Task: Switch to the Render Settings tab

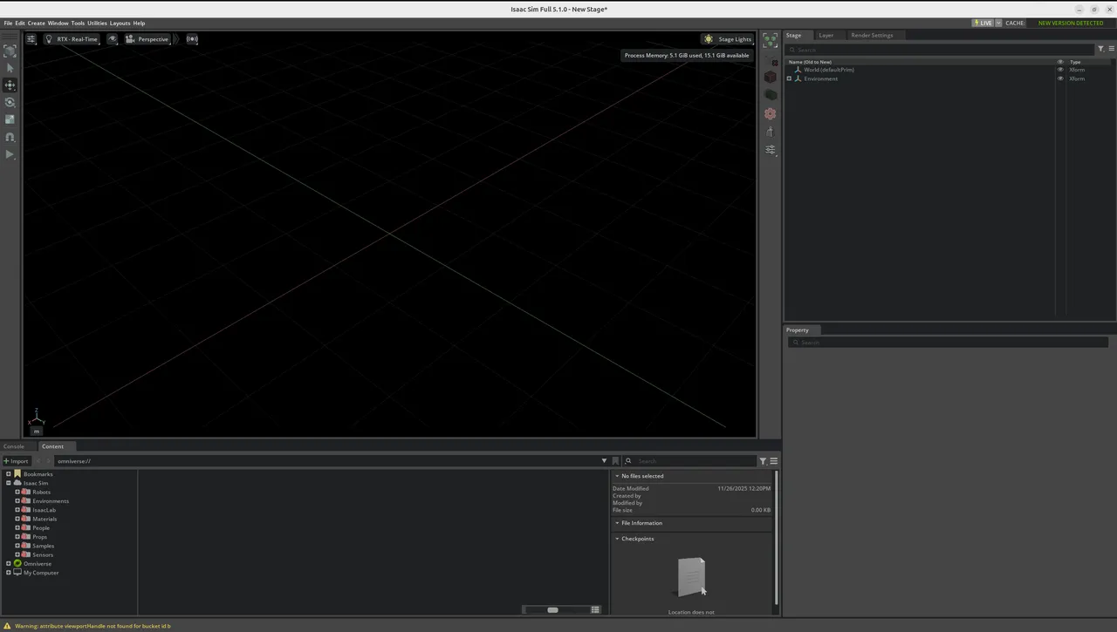Action: [871, 36]
